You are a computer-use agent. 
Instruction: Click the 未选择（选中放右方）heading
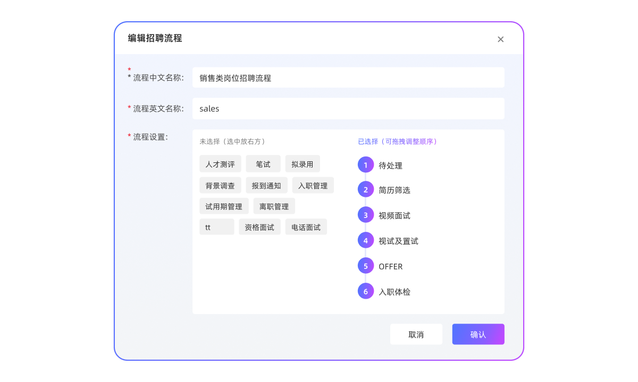232,142
